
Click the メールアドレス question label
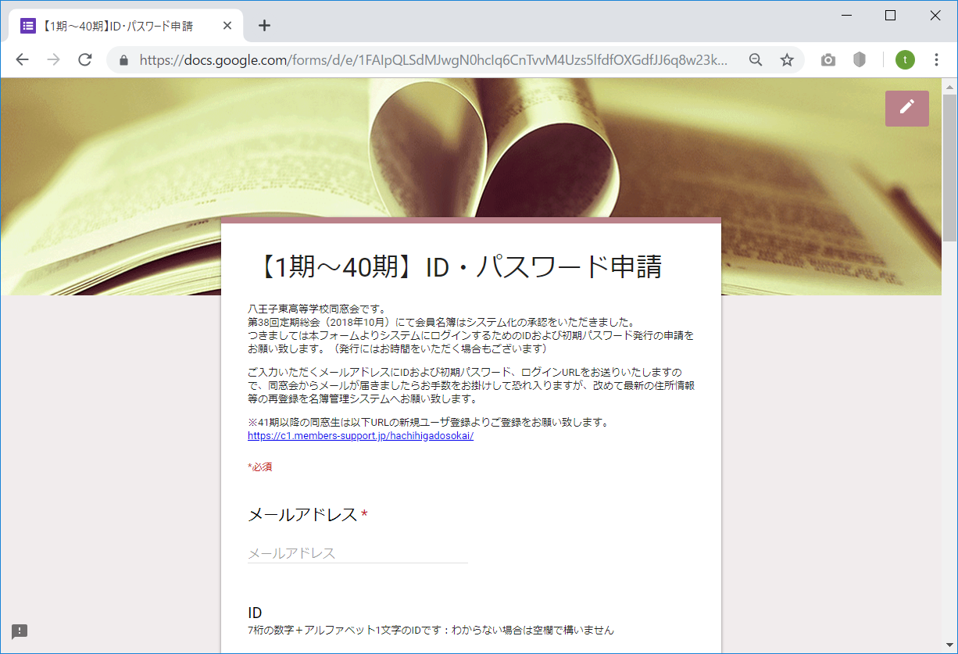[x=302, y=514]
